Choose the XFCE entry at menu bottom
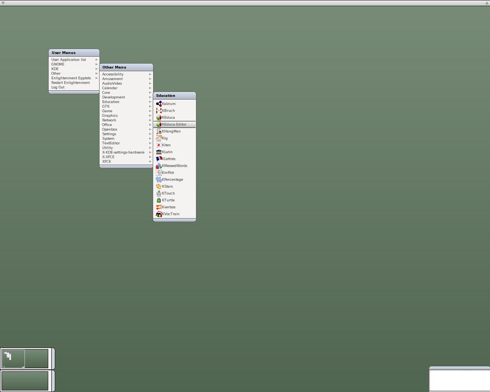Viewport: 490px width, 392px height. [126, 162]
